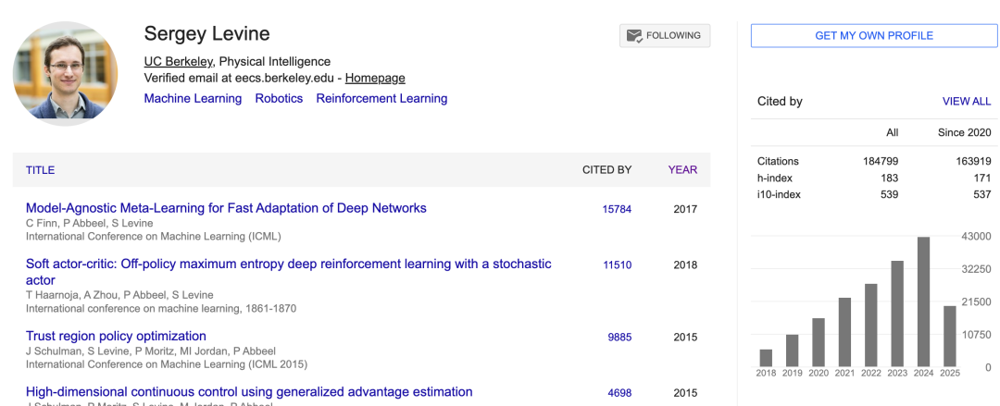Toggle the Following button
1000x406 pixels.
(x=665, y=36)
